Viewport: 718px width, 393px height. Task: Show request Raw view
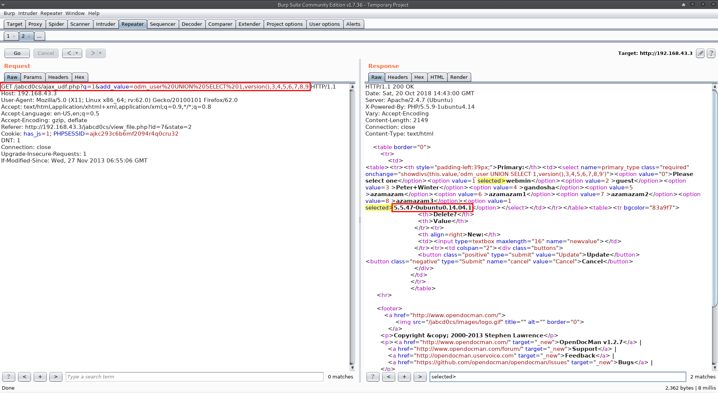(12, 77)
